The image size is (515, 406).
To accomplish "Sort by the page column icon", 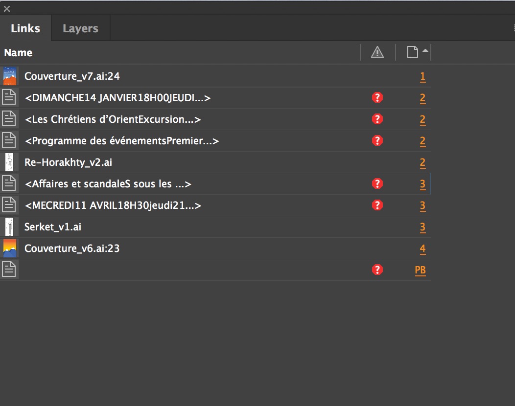I will point(413,52).
